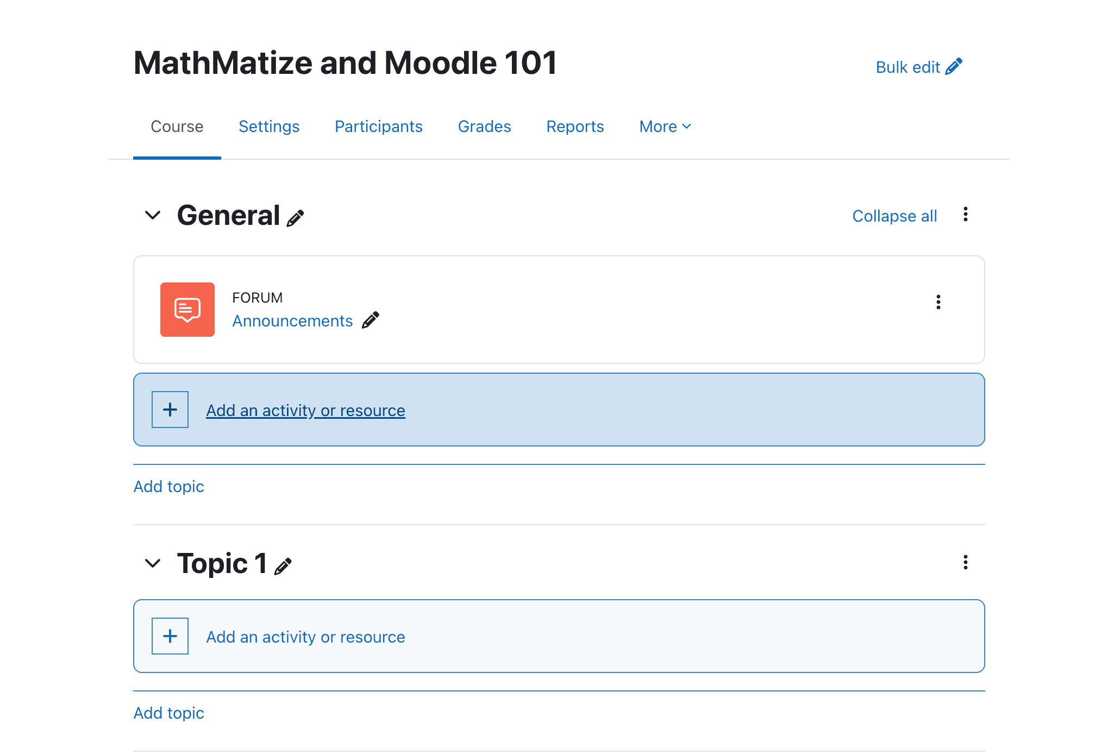The height and width of the screenshot is (755, 1114).
Task: Select the Course tab
Action: pos(177,127)
